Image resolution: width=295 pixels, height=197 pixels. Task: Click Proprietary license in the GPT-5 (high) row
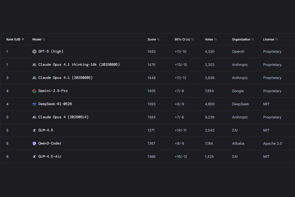272,52
